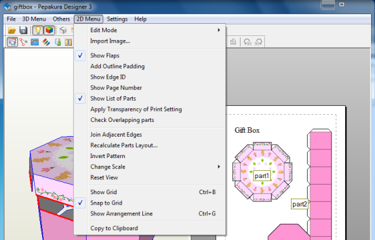The width and height of the screenshot is (375, 240).
Task: Select the colored pencils Edge Color tool
Action: (46, 42)
